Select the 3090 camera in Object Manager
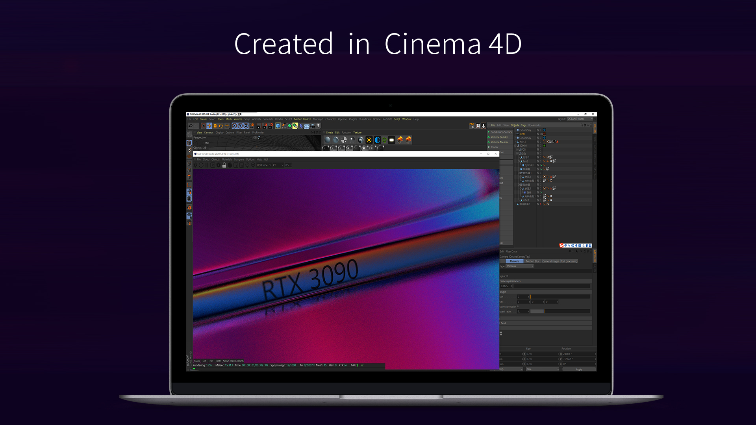The width and height of the screenshot is (756, 425). pos(522,134)
